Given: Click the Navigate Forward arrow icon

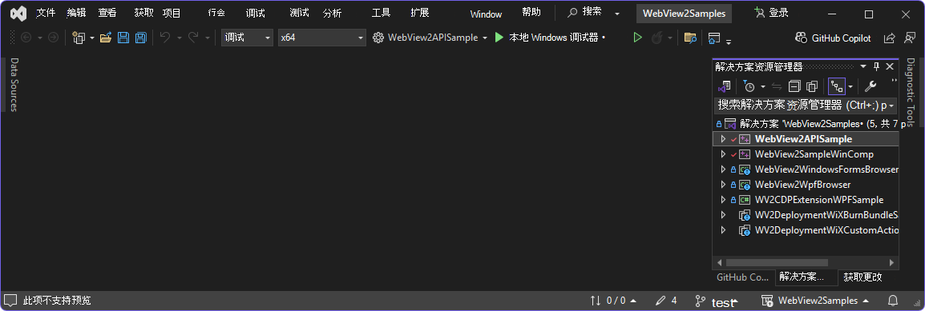Looking at the screenshot, I should 53,38.
